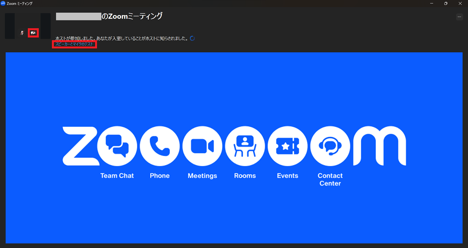The height and width of the screenshot is (248, 468).
Task: Toggle the camera-off video icon in the preview
Action: click(x=33, y=33)
